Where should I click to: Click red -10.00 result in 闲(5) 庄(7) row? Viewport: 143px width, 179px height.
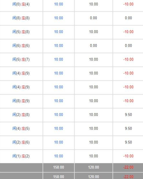pyautogui.click(x=128, y=59)
